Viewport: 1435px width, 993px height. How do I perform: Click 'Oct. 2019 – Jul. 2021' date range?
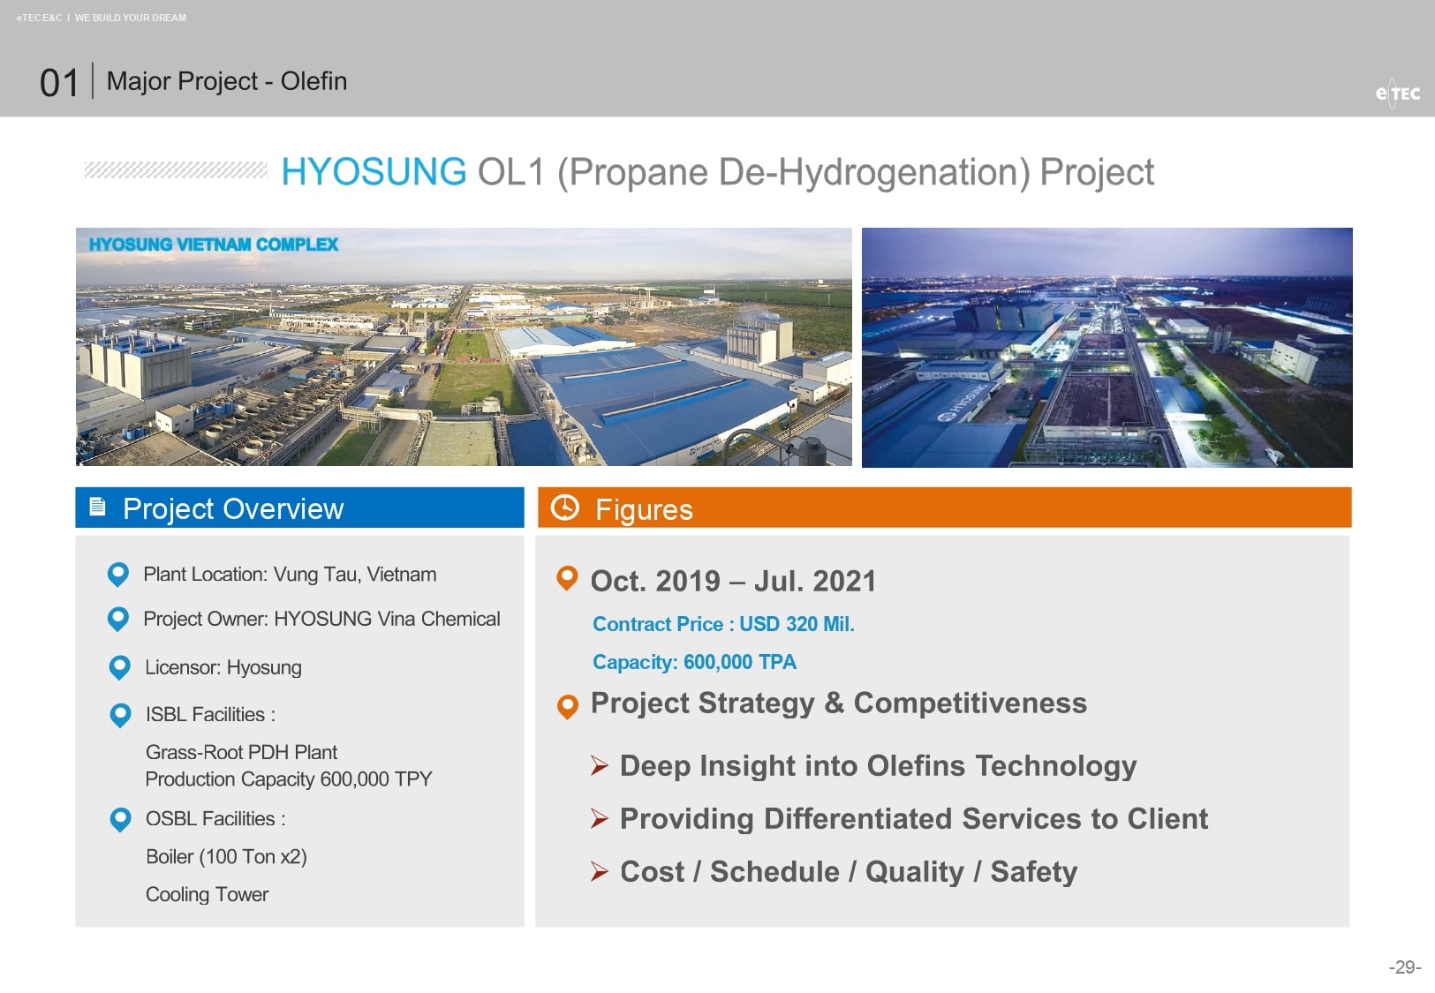(x=733, y=581)
